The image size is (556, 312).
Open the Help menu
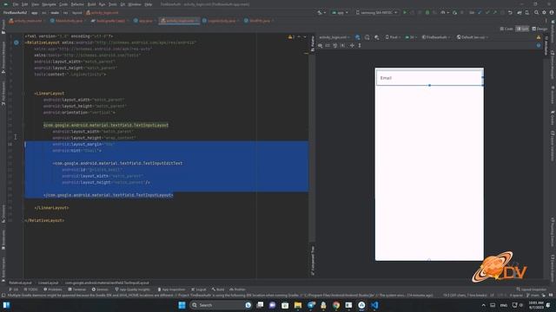tap(149, 4)
